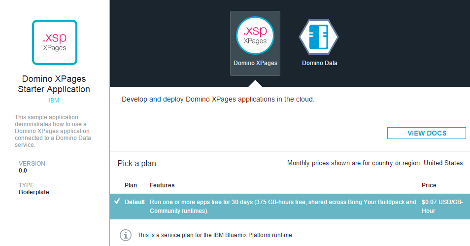The height and width of the screenshot is (246, 470).
Task: Click the Default plan name
Action: coord(135,202)
